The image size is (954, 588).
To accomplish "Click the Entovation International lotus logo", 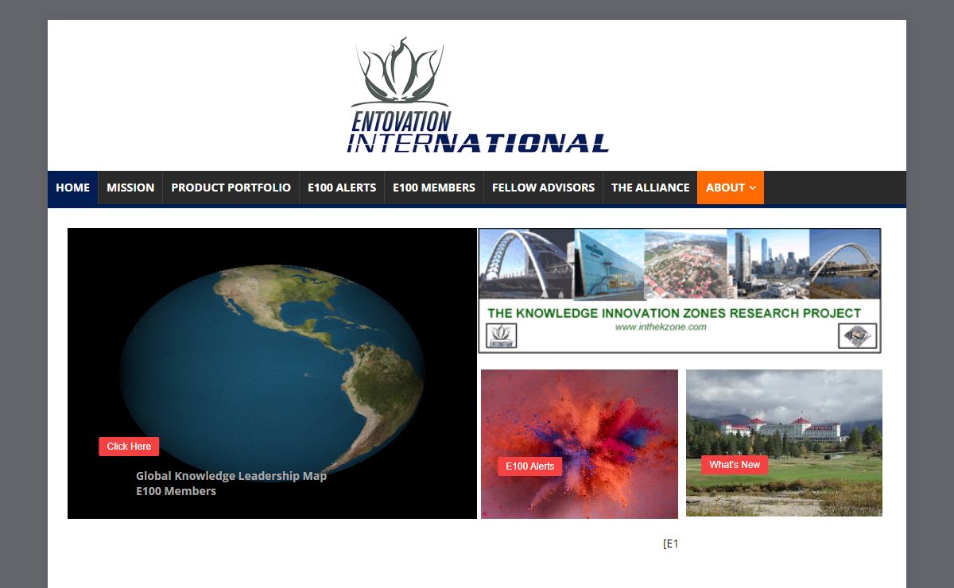I will coord(479,95).
